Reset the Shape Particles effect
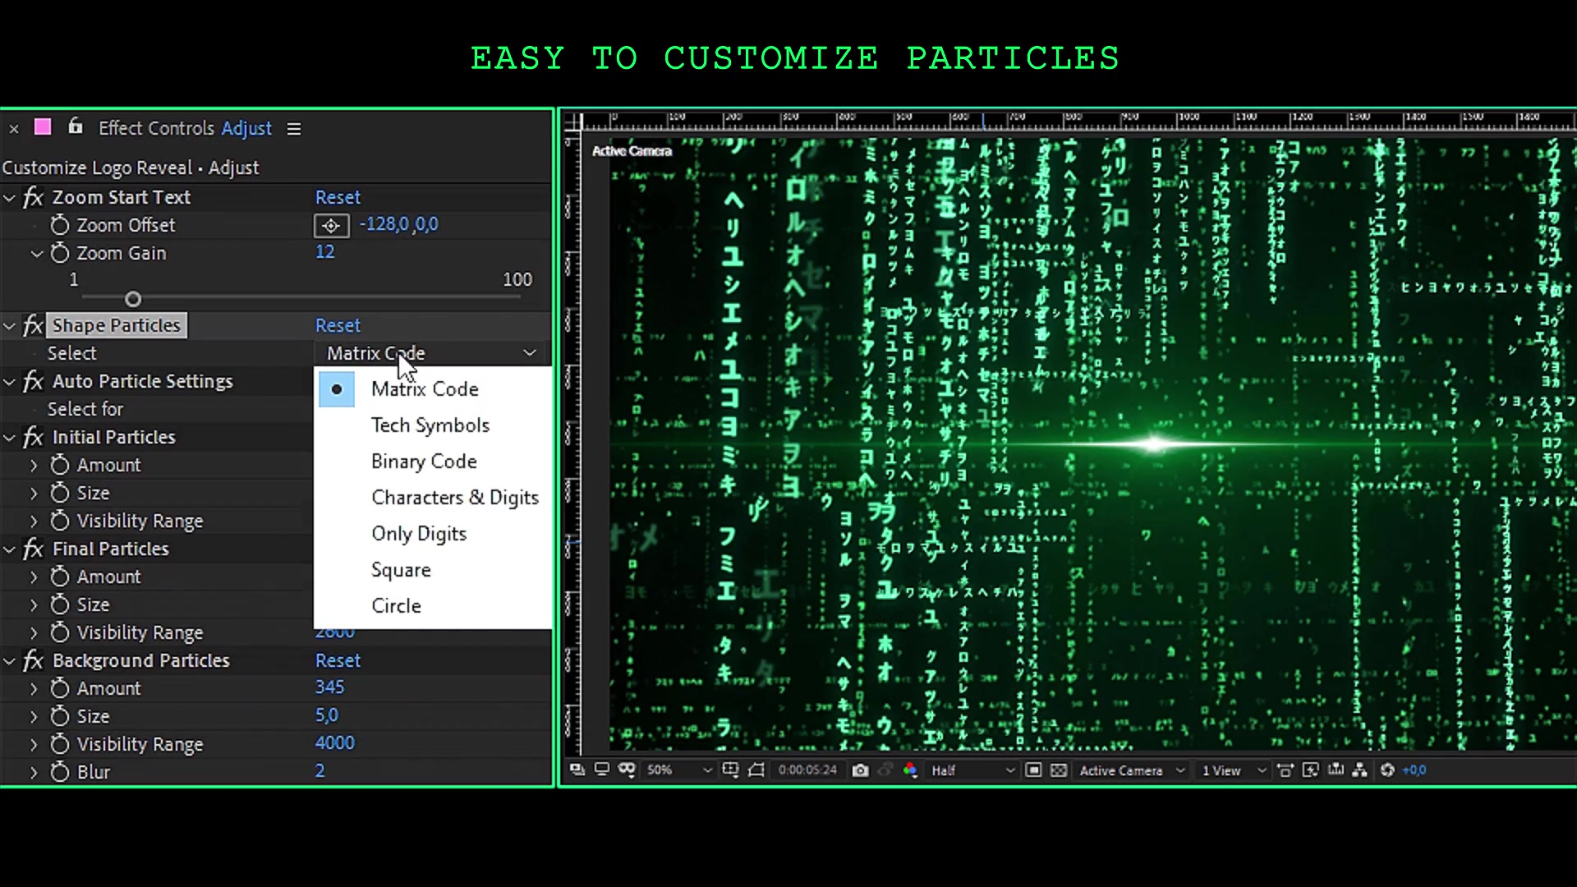The image size is (1577, 887). (338, 325)
